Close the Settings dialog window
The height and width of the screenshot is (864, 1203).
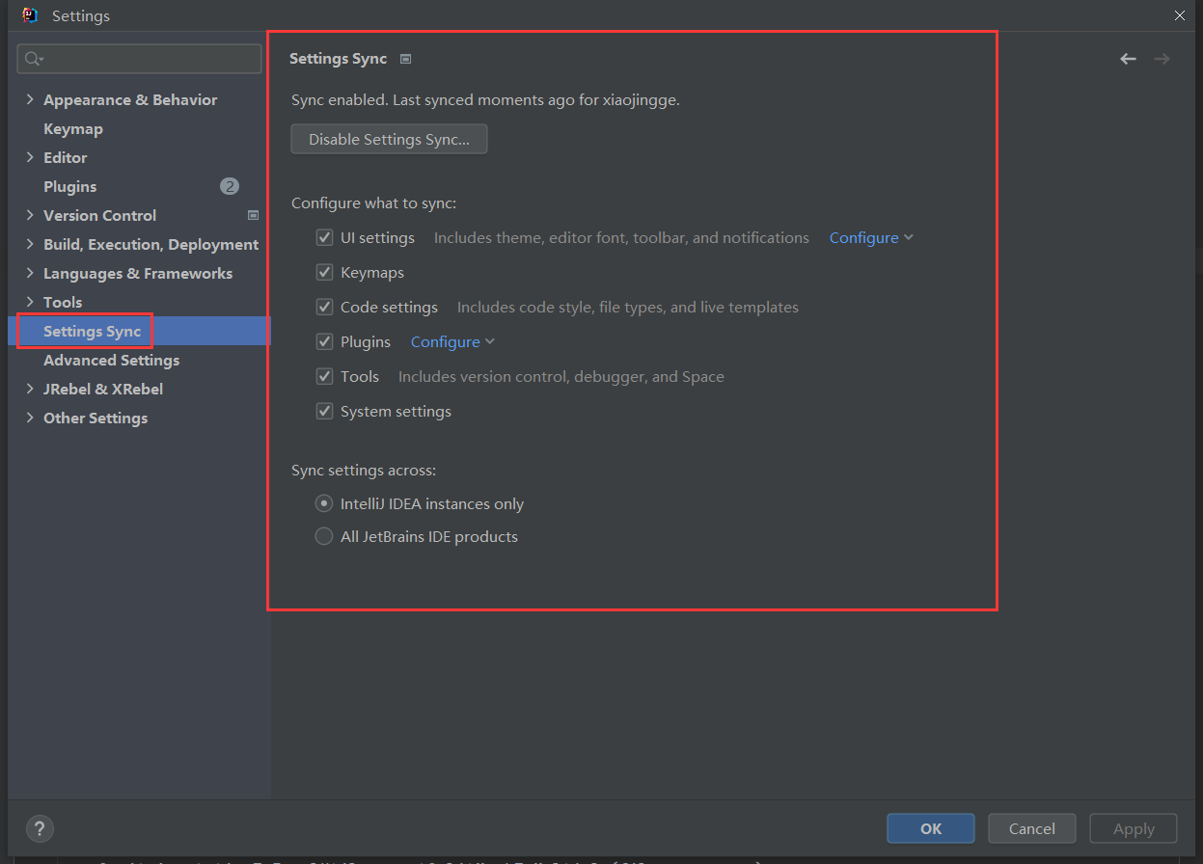click(1180, 15)
